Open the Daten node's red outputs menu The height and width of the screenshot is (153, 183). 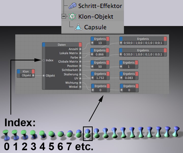tap(80, 45)
